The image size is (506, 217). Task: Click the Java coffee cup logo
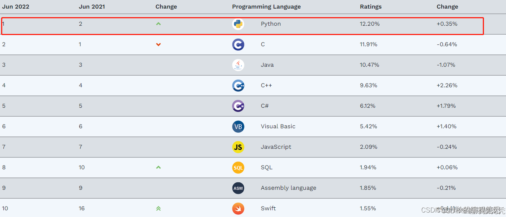[238, 65]
